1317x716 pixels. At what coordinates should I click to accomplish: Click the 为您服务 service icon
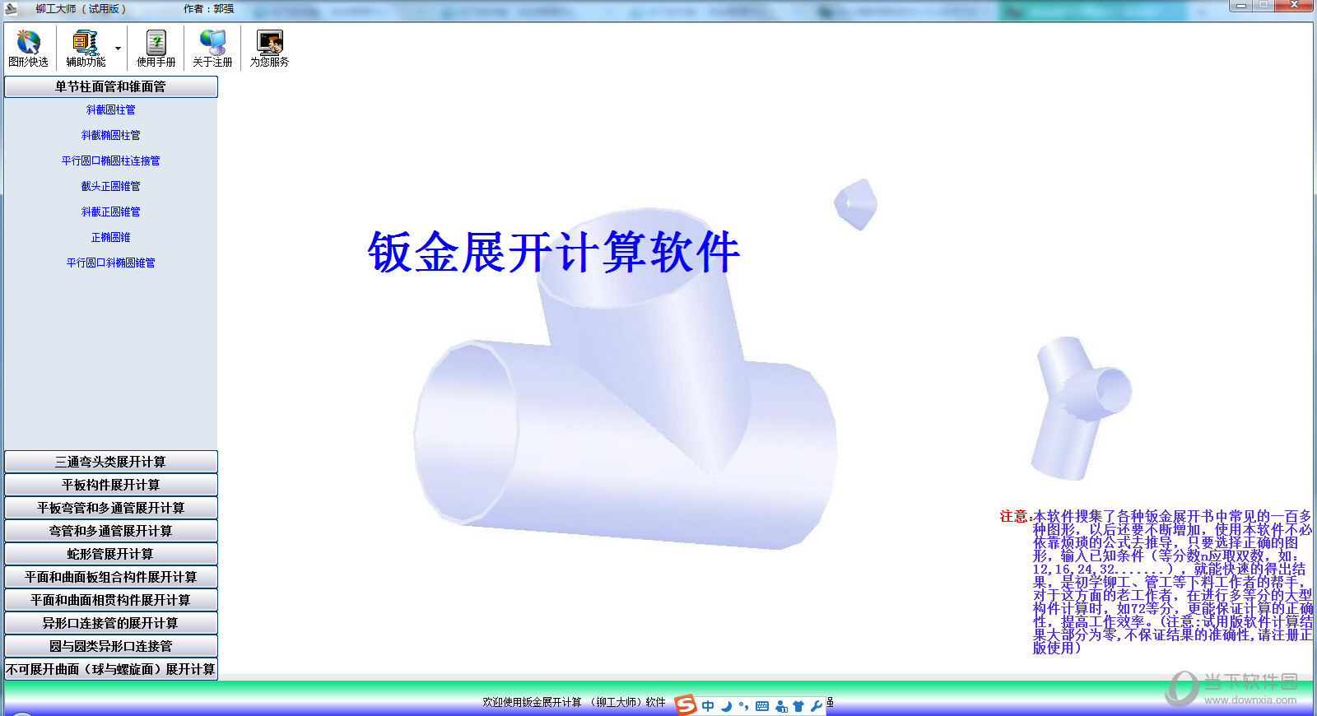(x=269, y=49)
